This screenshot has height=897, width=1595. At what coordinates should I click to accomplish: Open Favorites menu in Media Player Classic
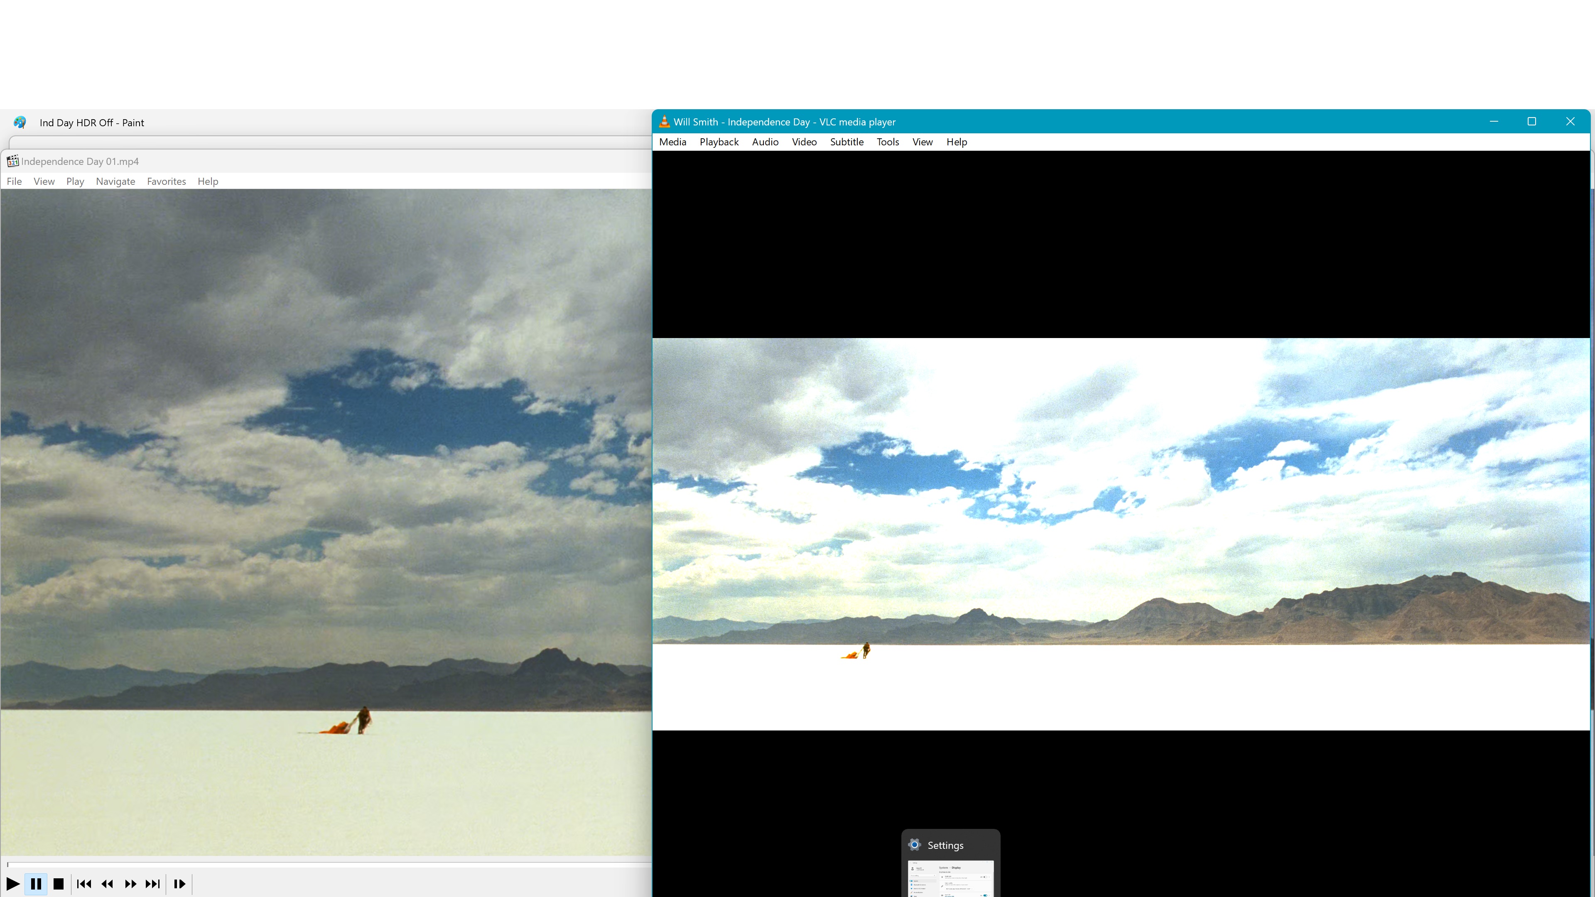click(166, 181)
